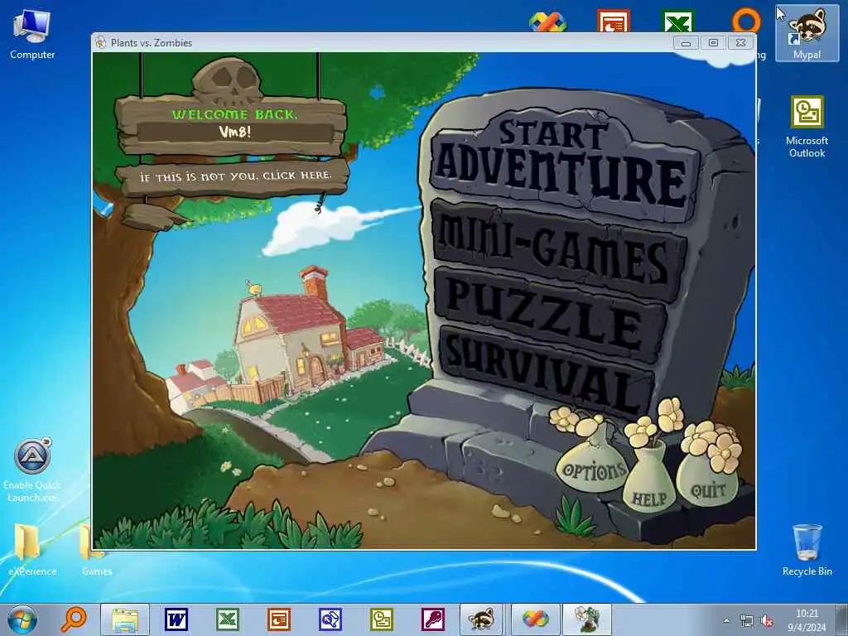Launch Word from the taskbar
The width and height of the screenshot is (848, 636).
[x=176, y=619]
